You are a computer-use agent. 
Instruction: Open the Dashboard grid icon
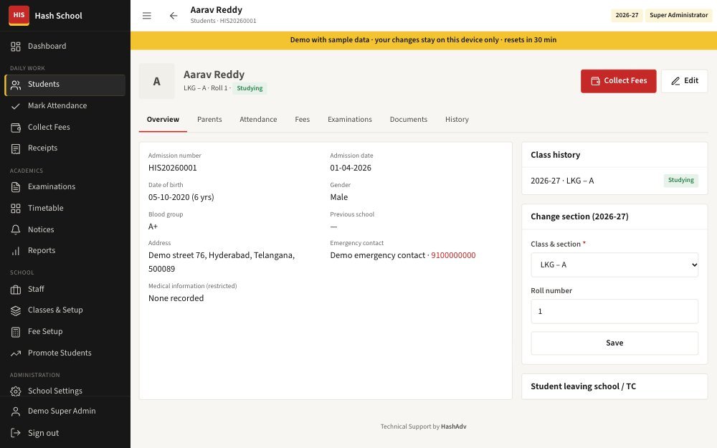[x=16, y=46]
